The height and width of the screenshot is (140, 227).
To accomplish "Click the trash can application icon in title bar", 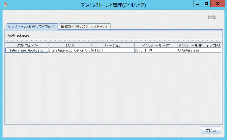I will (x=6, y=5).
